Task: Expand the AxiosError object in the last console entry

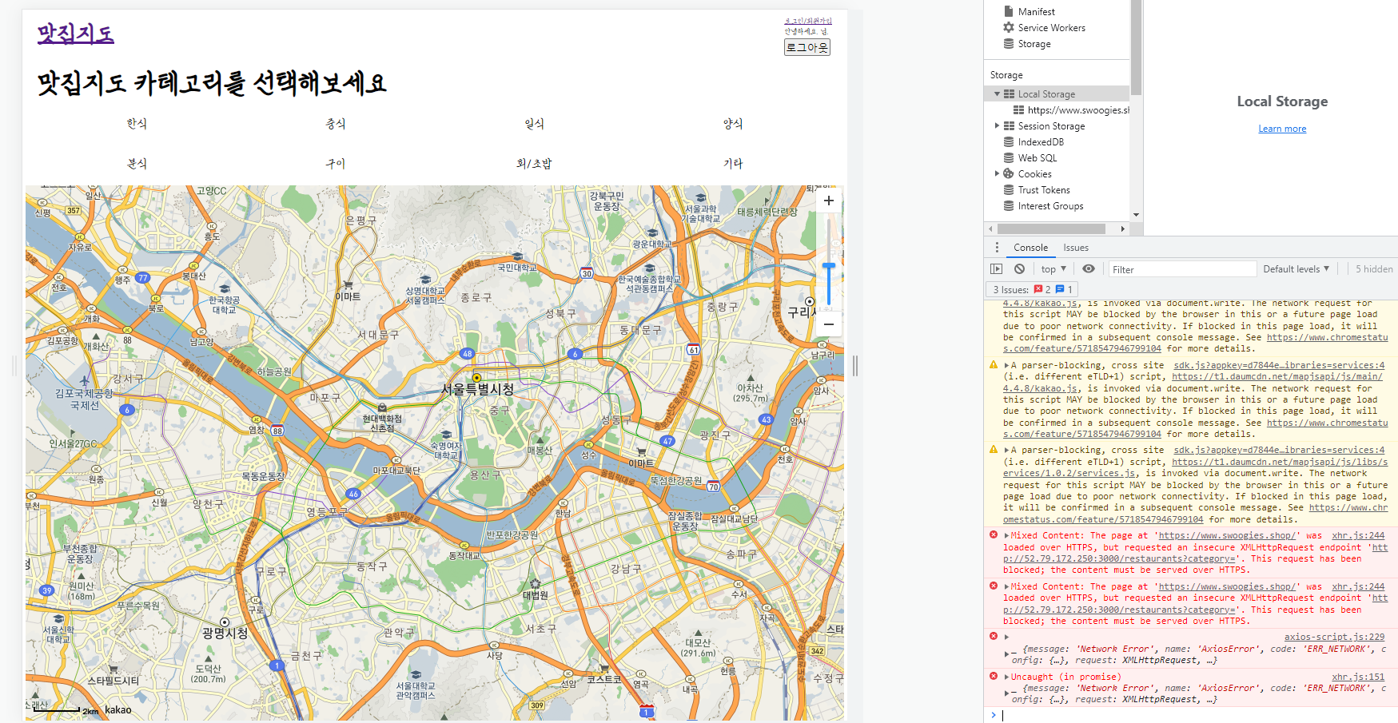Action: (1007, 693)
